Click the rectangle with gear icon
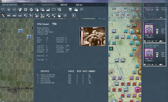Screen dimensions: 168x102 [x=59, y=10]
